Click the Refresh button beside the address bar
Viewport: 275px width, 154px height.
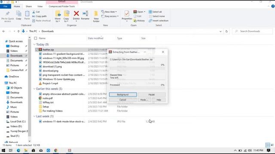pyautogui.click(x=226, y=31)
